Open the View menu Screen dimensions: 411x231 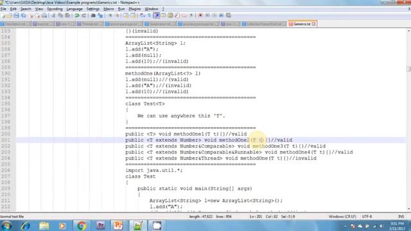39,9
